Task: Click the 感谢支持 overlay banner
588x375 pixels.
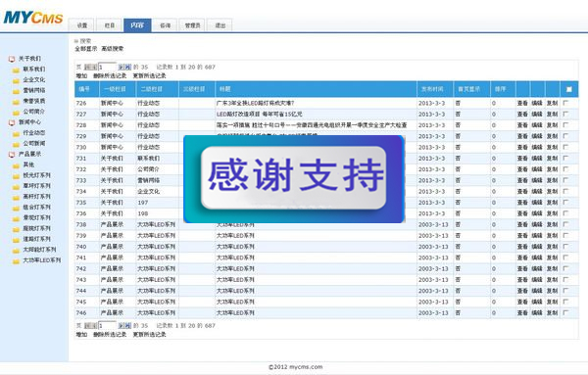Action: coord(294,179)
